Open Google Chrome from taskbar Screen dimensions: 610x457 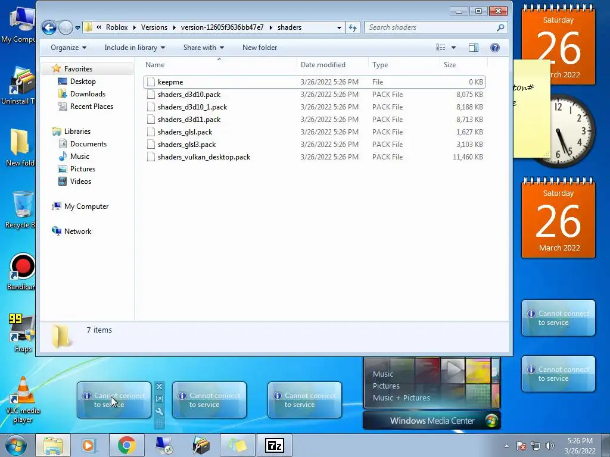point(126,446)
